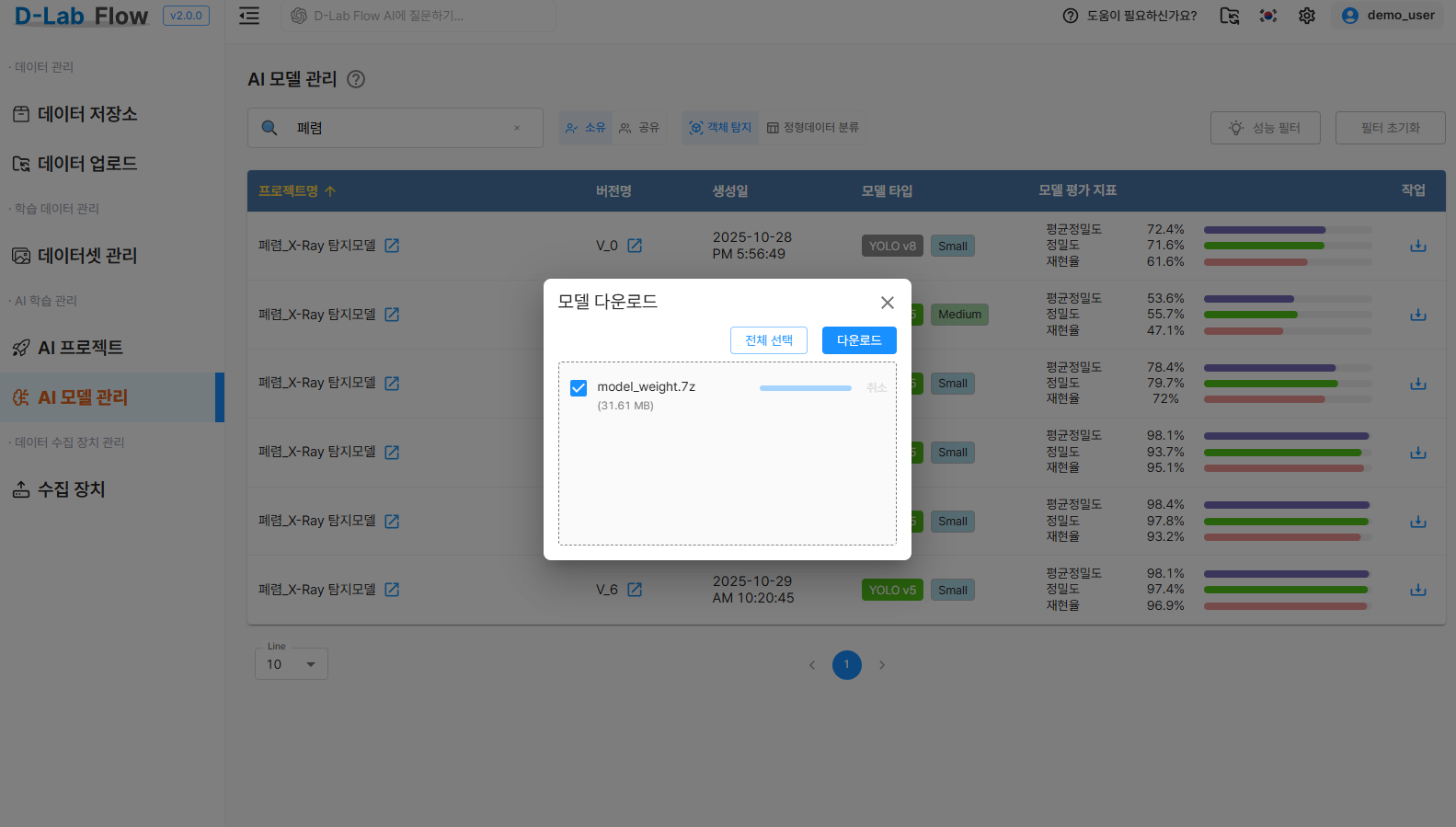Uncheck the model_weight.7z checkbox
Screen dimensions: 1456x827
point(579,388)
